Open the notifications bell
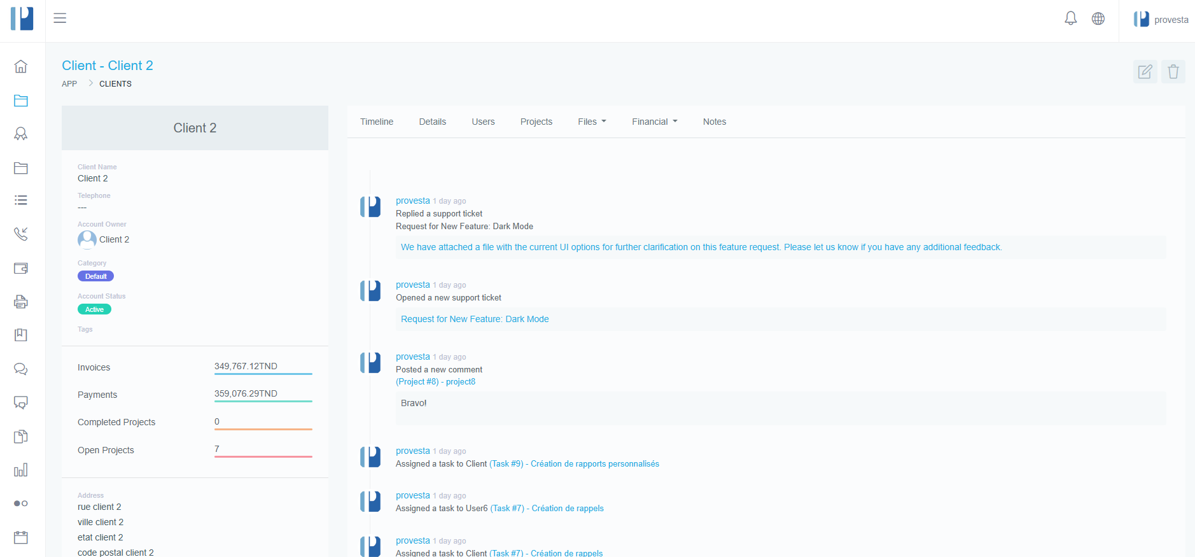Screen dimensions: 1195x557 click(1070, 18)
